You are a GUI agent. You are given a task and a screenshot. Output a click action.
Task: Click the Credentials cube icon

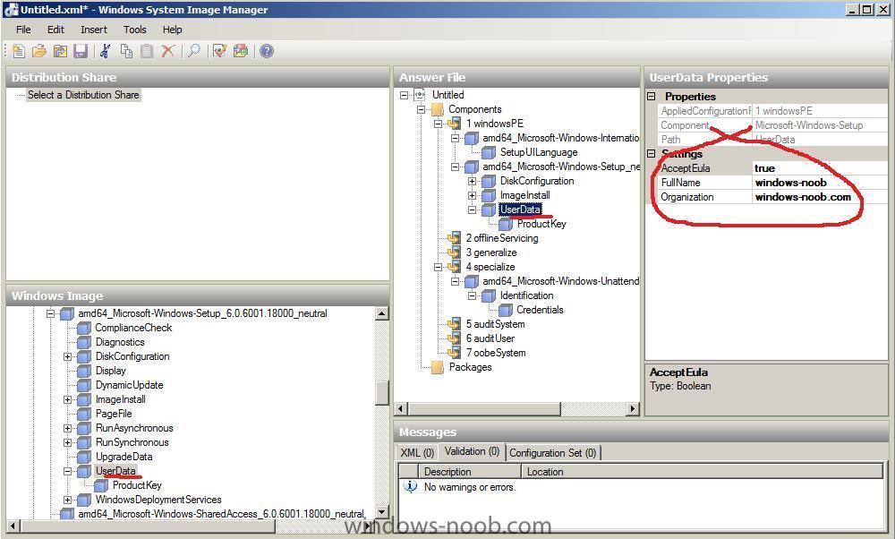506,310
